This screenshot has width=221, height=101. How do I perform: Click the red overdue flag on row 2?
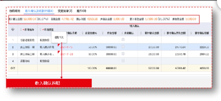59,45
